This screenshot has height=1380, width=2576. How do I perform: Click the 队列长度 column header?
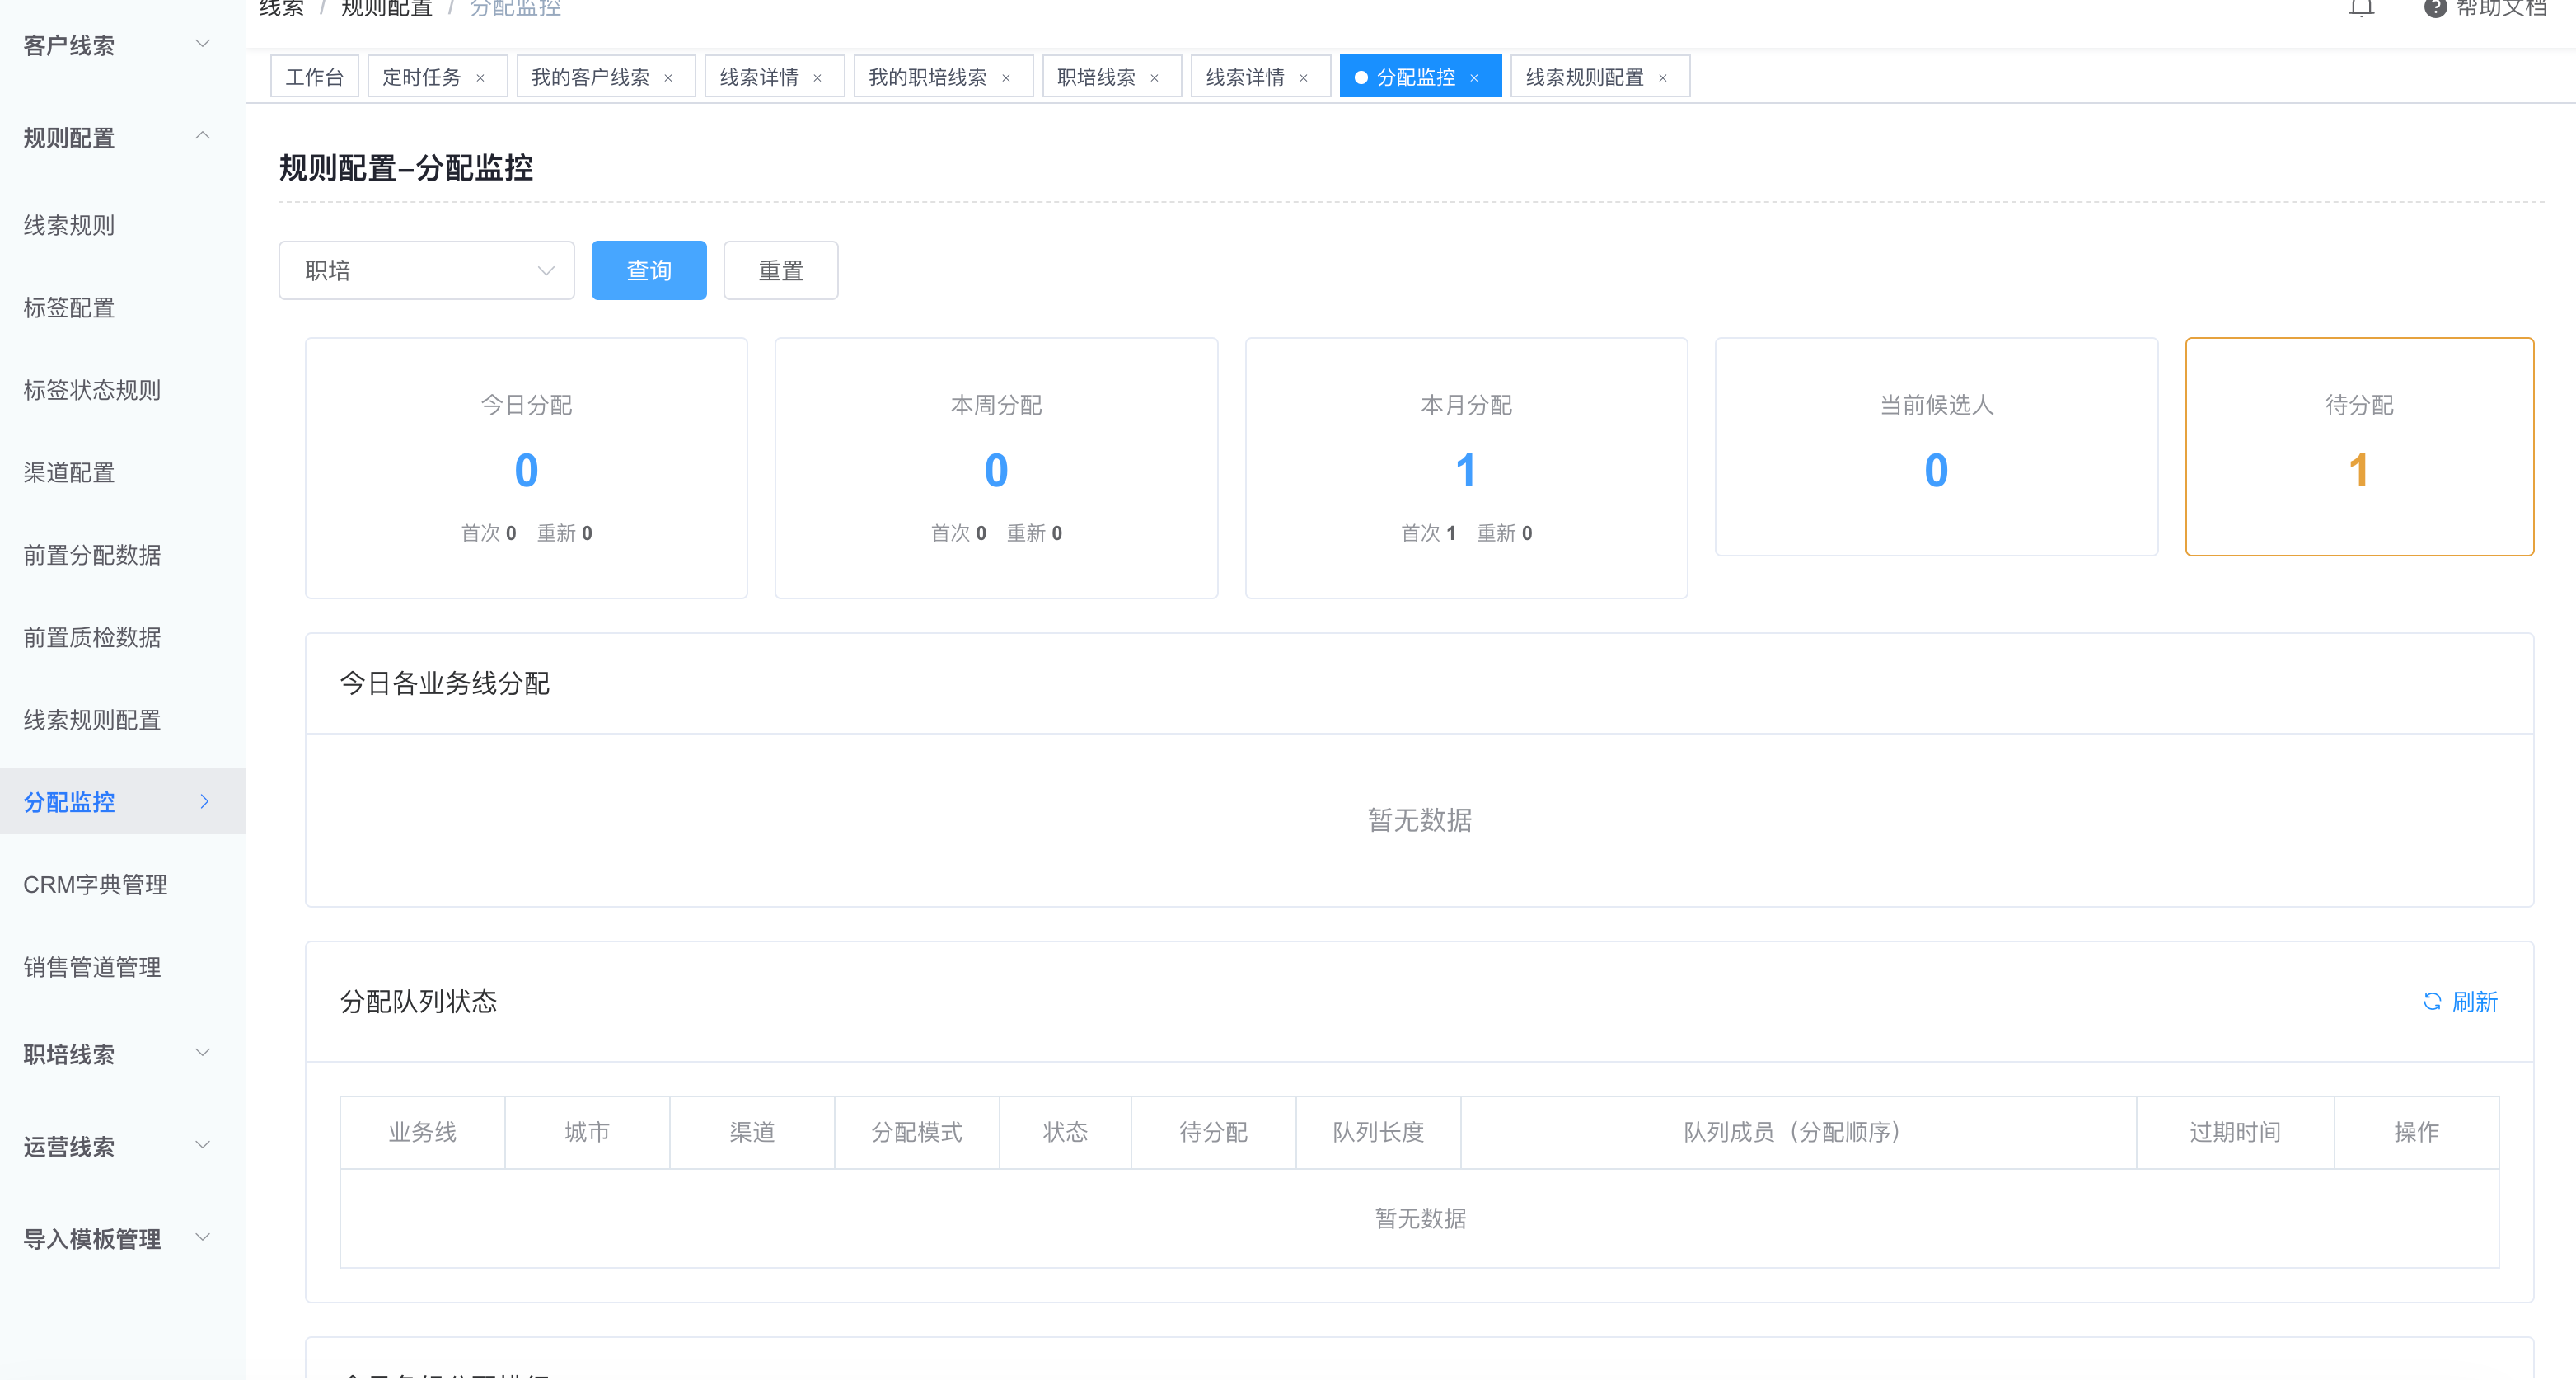click(x=1378, y=1132)
